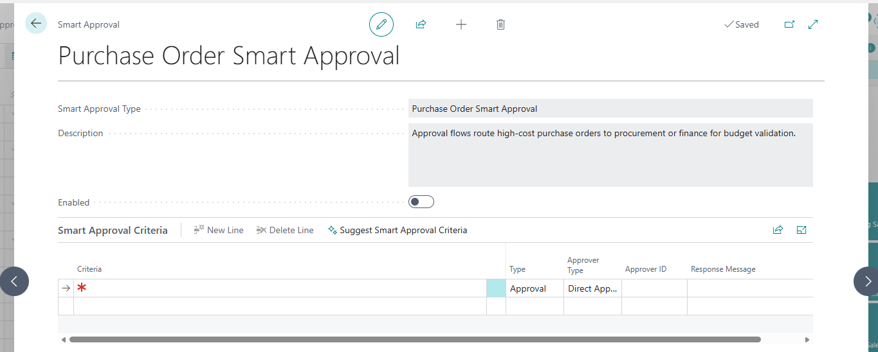Maximize the Smart Approval Criteria part

tap(801, 230)
